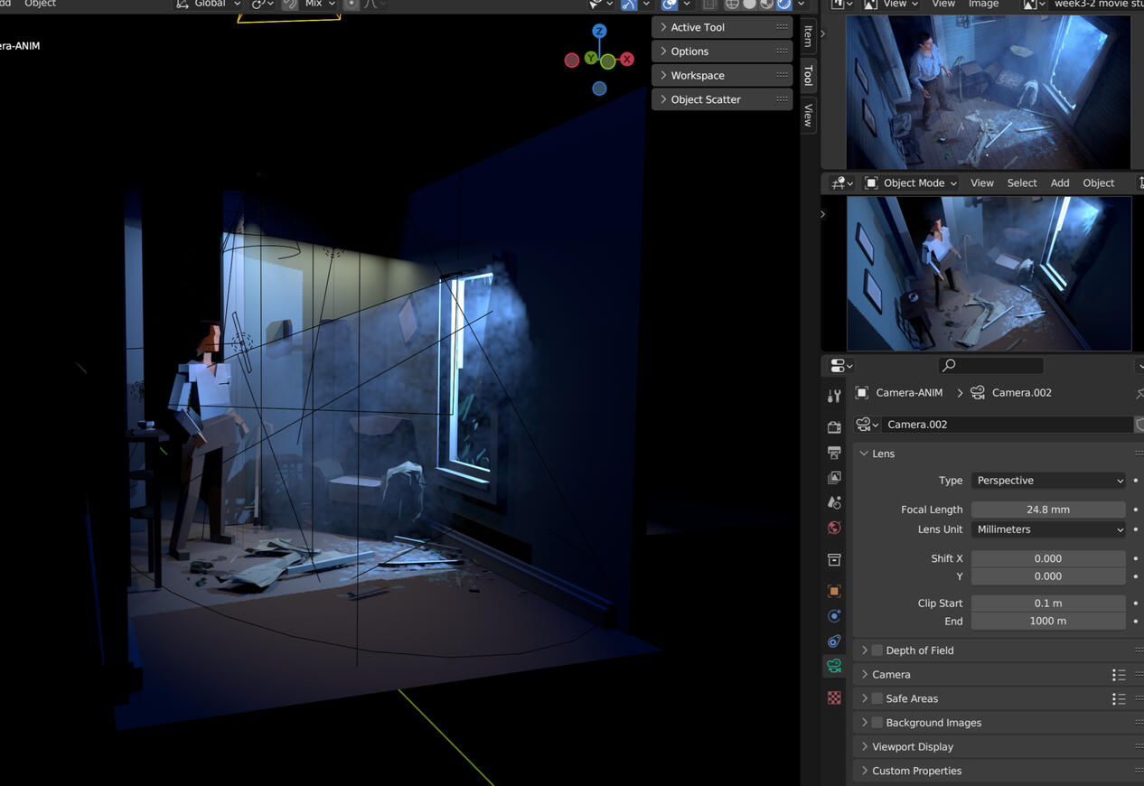The height and width of the screenshot is (786, 1144).
Task: Open the Object Mode selector
Action: 911,182
